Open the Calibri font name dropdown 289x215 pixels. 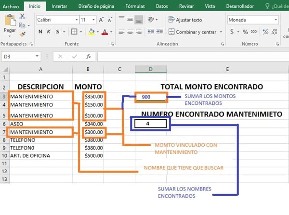[x=77, y=20]
